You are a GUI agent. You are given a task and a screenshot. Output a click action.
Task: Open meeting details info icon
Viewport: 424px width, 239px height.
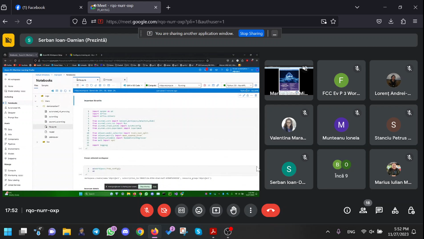point(347,210)
